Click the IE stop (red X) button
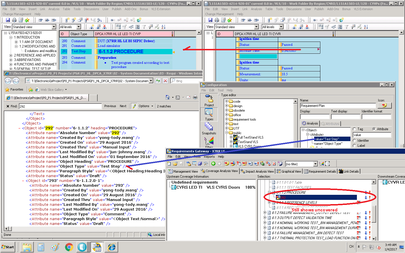The width and height of the screenshot is (405, 253). click(x=165, y=81)
